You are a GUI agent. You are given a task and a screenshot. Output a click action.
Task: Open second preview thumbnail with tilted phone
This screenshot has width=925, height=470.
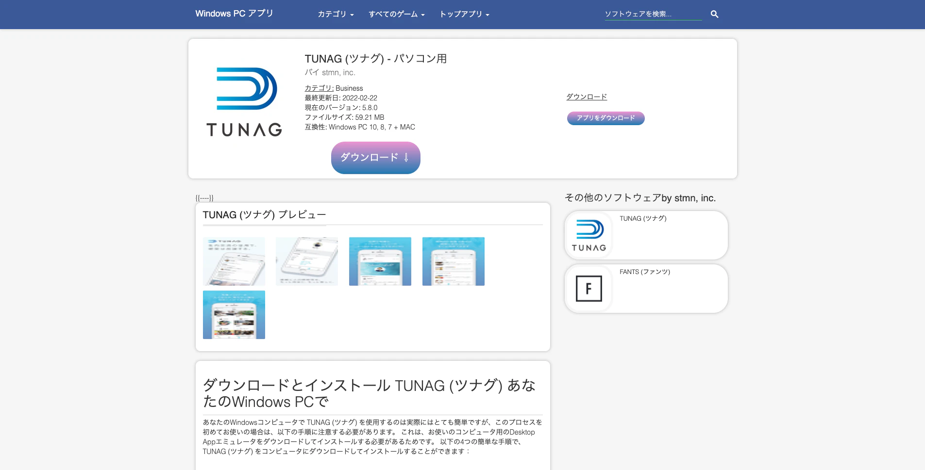click(307, 261)
